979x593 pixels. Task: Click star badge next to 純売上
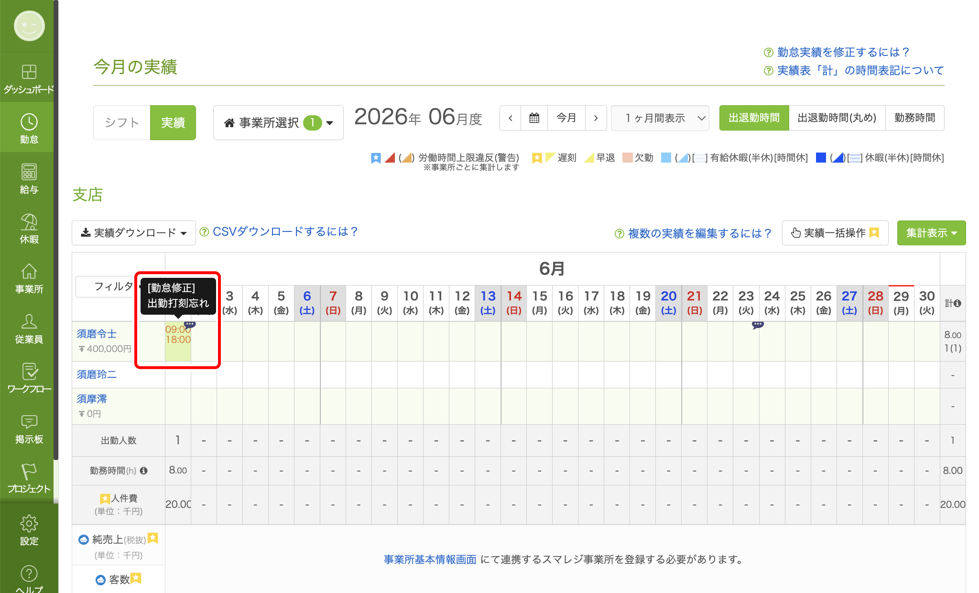(152, 538)
